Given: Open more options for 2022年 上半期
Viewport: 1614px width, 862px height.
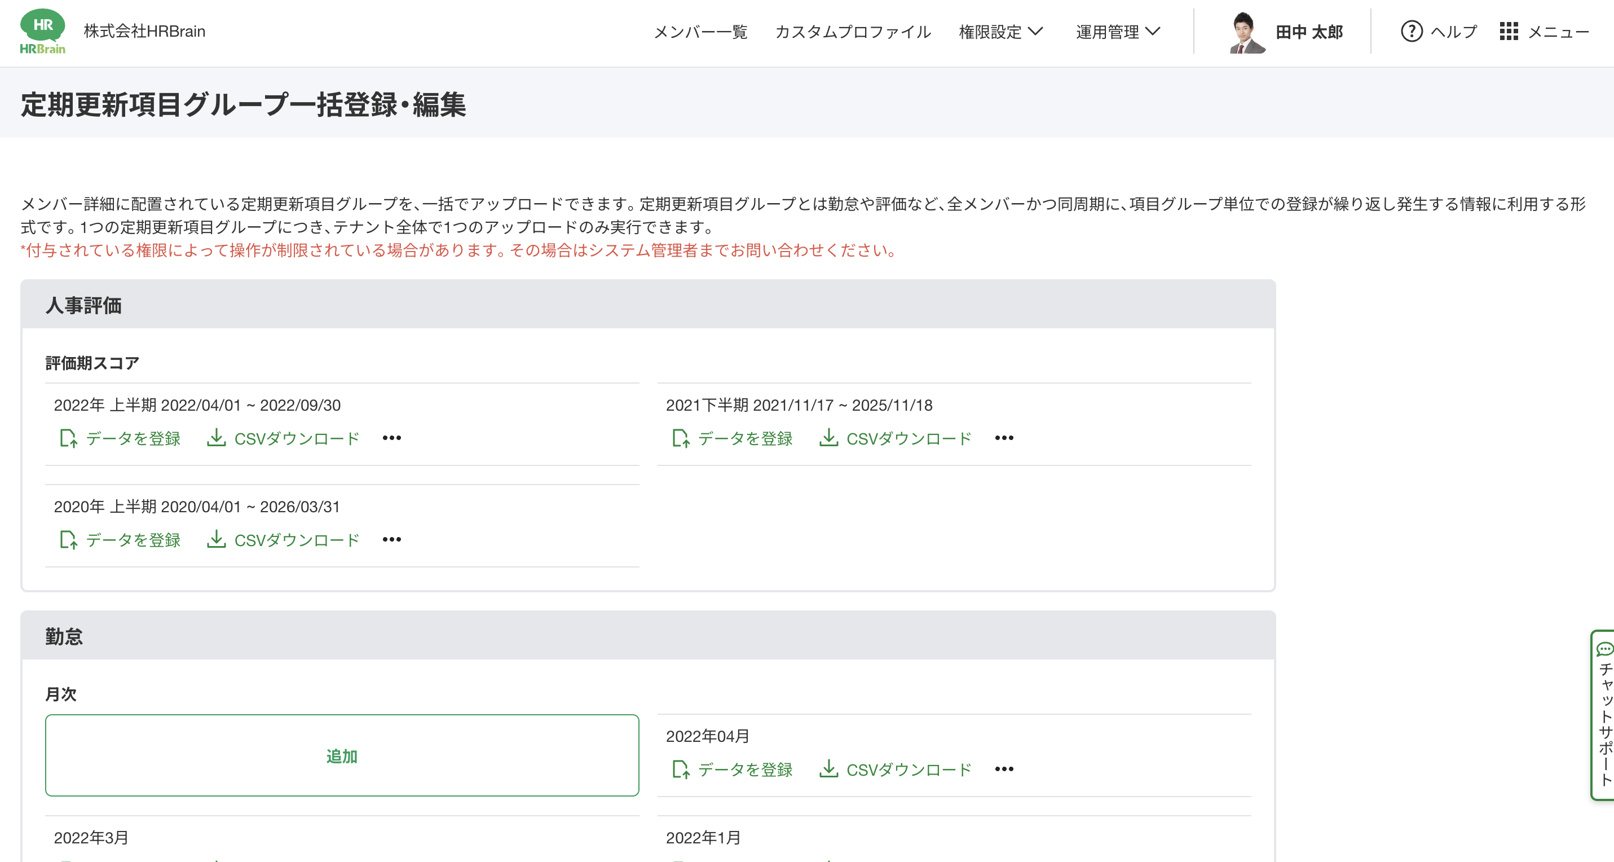Looking at the screenshot, I should pyautogui.click(x=391, y=438).
